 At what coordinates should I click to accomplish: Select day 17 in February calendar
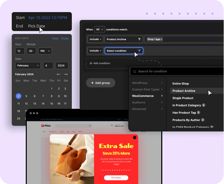click(65, 104)
